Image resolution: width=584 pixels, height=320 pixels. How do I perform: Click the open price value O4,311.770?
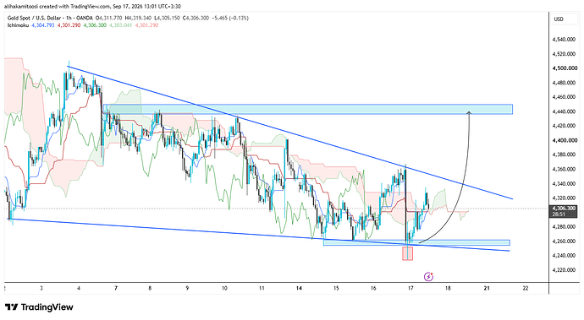[109, 18]
